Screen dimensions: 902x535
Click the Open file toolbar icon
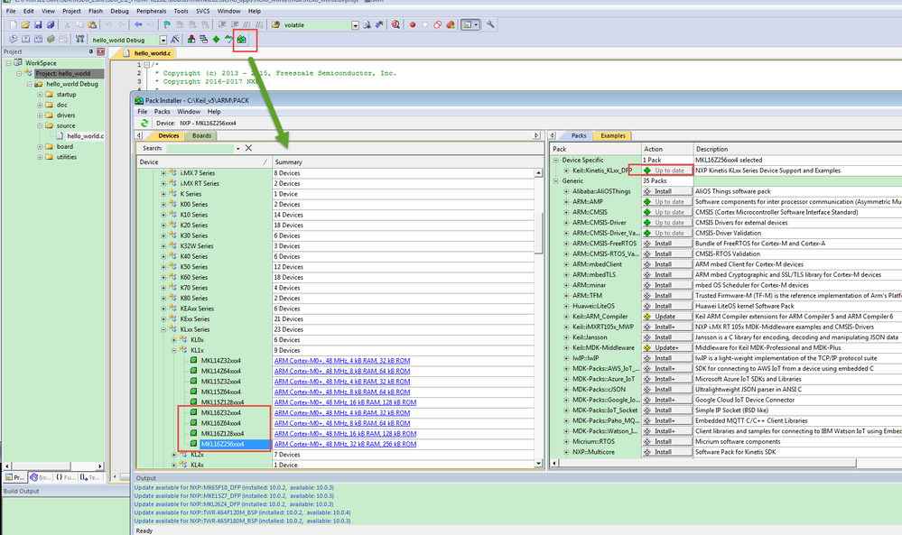(25, 24)
